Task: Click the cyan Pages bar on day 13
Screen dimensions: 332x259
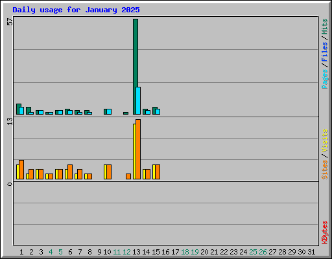Action: (138, 100)
